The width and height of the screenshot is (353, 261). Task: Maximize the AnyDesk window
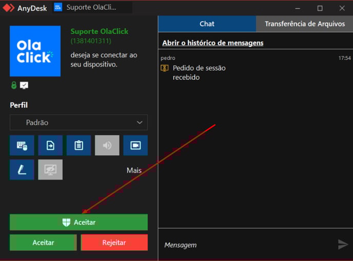click(320, 8)
